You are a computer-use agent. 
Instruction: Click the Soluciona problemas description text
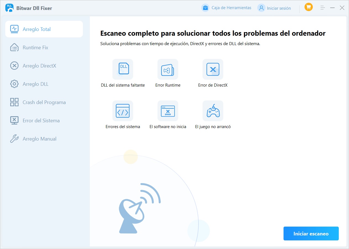(x=180, y=44)
